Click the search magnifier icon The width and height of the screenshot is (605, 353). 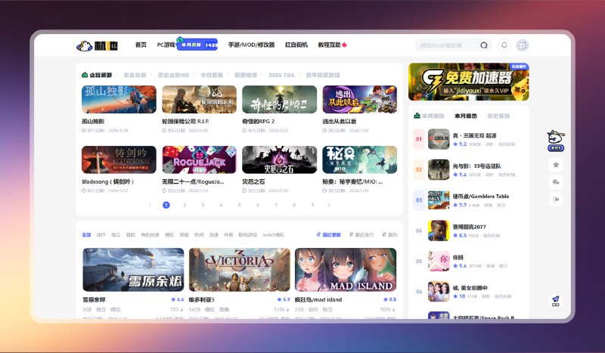[x=484, y=45]
